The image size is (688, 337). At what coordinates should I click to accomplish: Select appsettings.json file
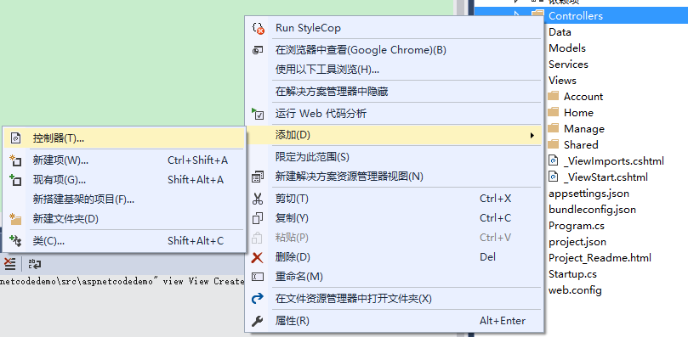coord(588,194)
